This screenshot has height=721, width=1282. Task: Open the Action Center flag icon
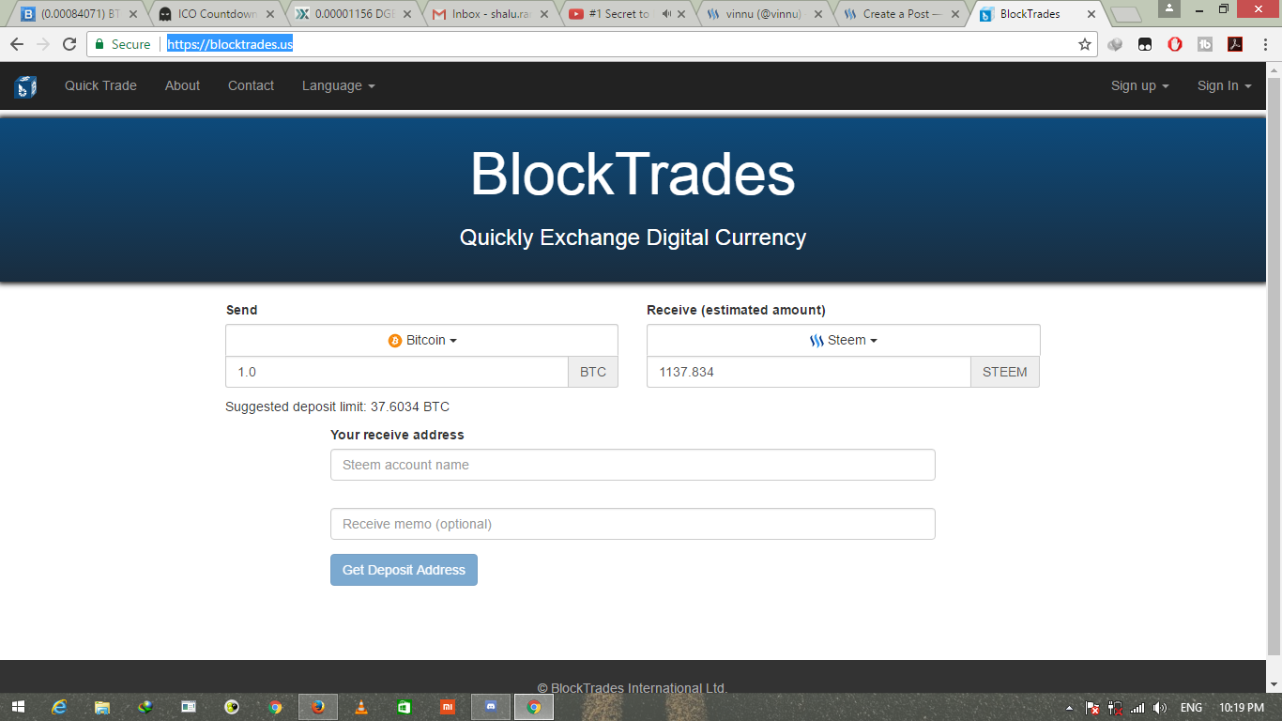(x=1092, y=708)
